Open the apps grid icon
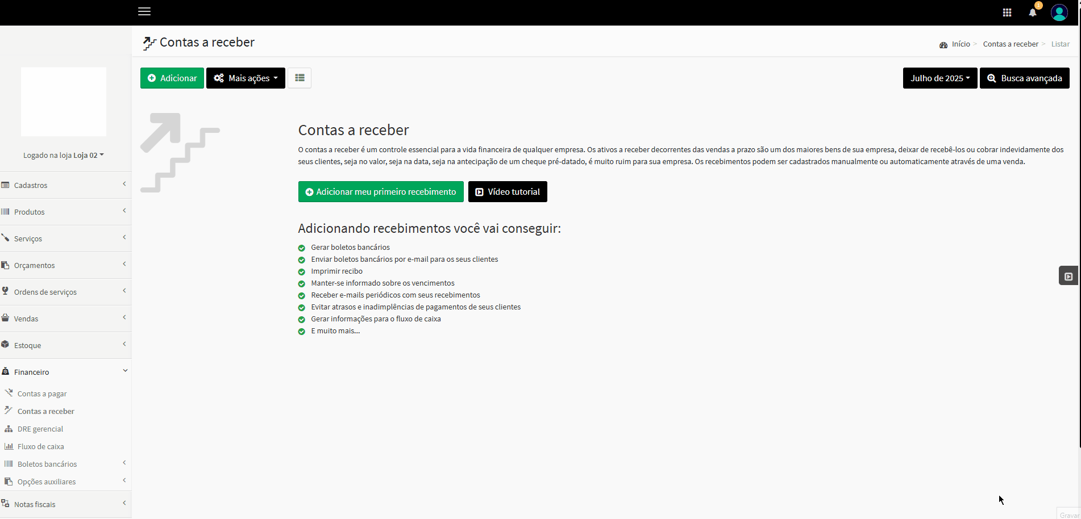Screen dimensions: 1081x519 click(x=1007, y=12)
